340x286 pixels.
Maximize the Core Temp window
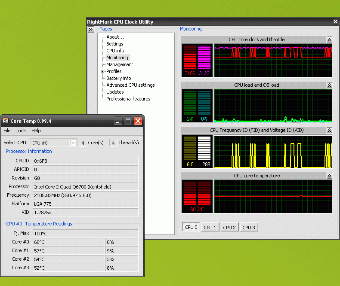click(128, 121)
